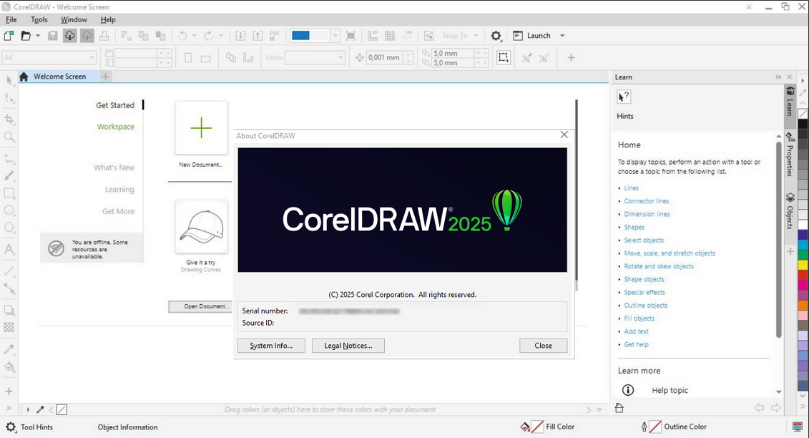Select the Interactive fill tool
This screenshot has height=438, width=809.
pyautogui.click(x=9, y=366)
